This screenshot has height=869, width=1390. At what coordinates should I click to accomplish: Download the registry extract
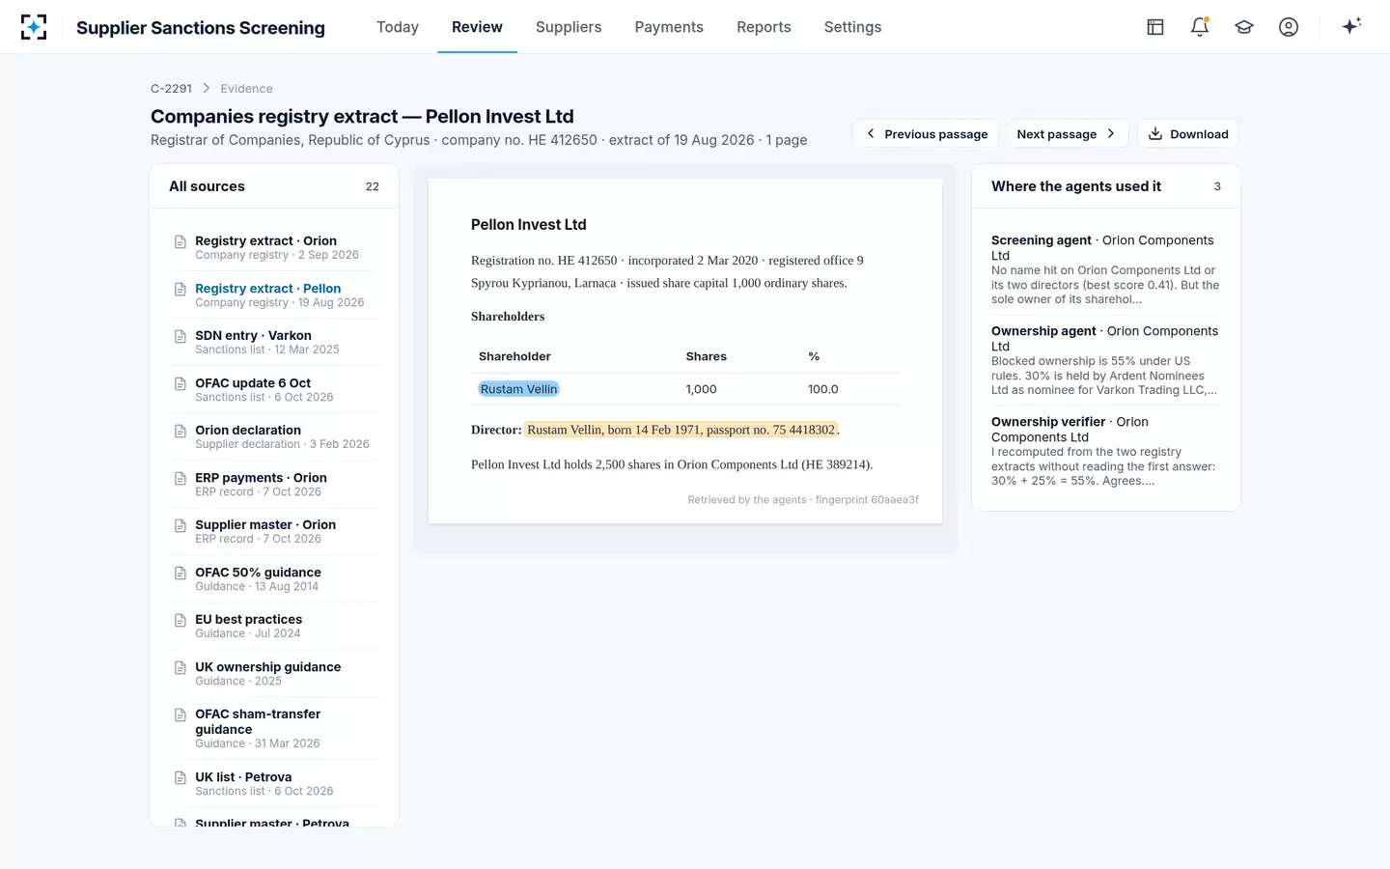point(1188,134)
